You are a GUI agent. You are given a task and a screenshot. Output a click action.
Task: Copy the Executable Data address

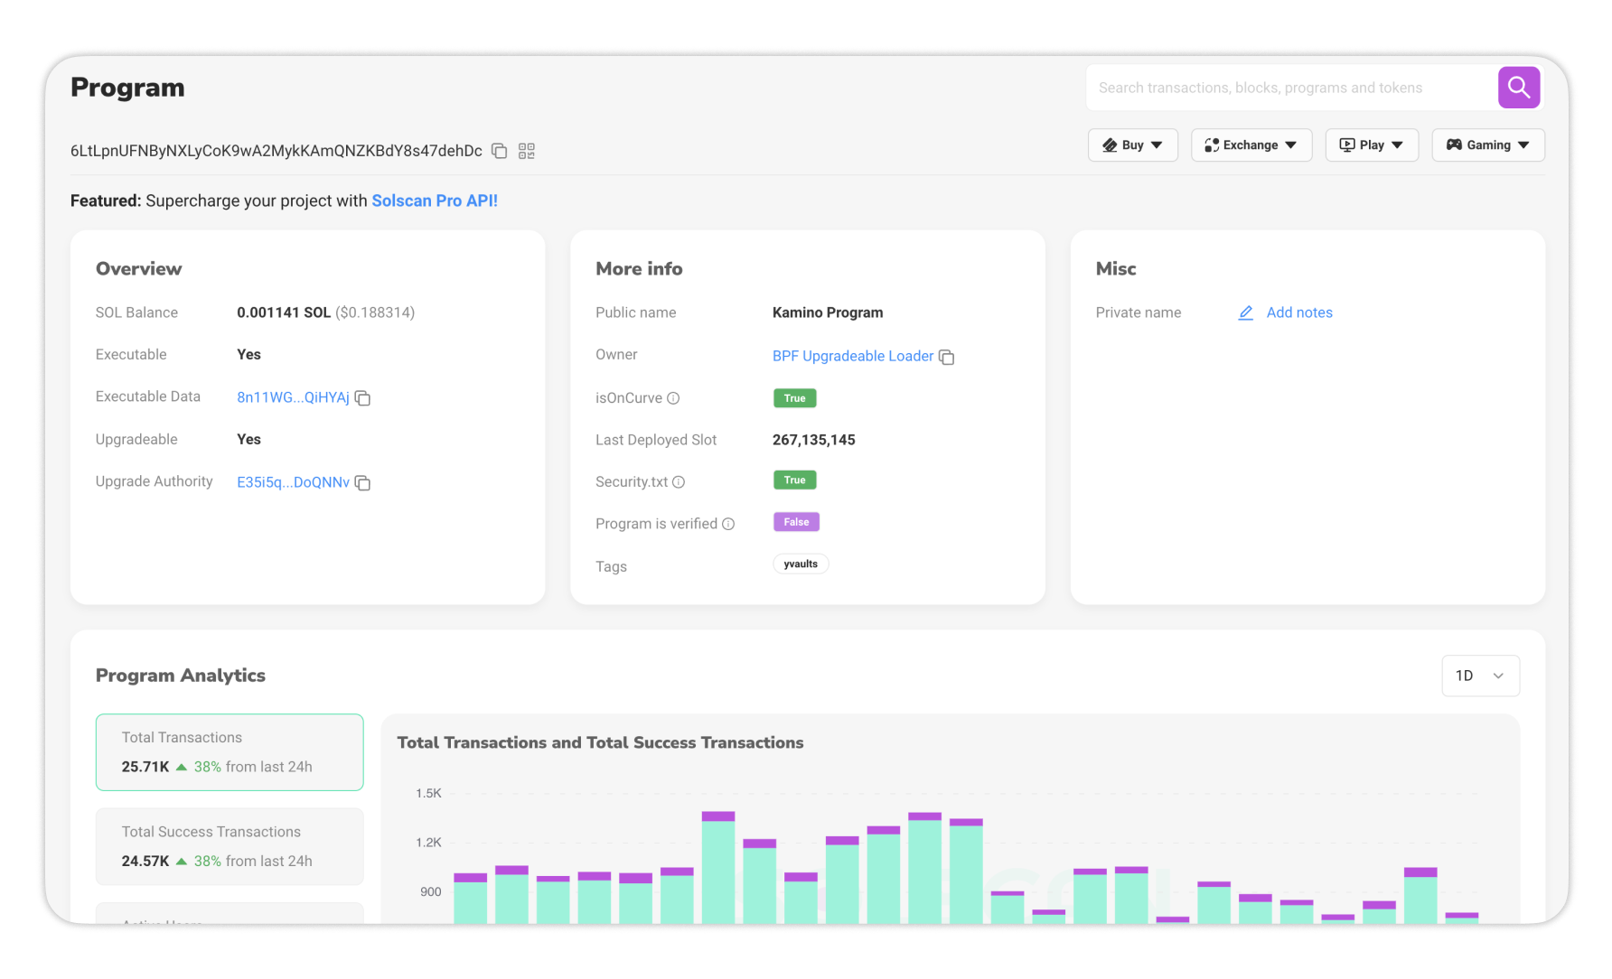363,398
